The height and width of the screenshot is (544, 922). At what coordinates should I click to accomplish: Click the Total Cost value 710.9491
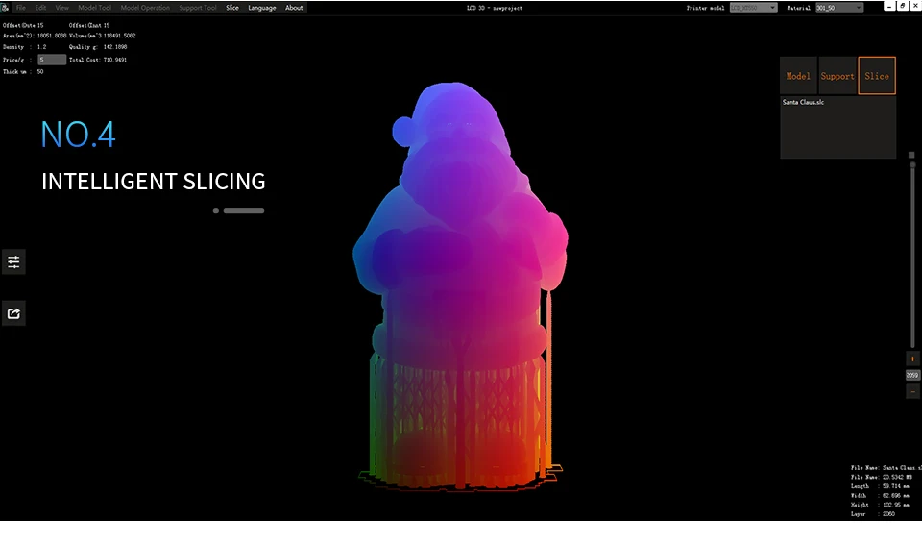(114, 60)
